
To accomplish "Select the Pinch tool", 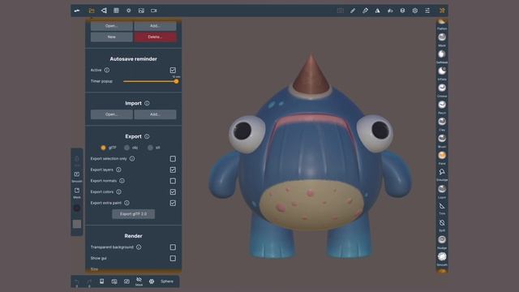I will [x=442, y=106].
